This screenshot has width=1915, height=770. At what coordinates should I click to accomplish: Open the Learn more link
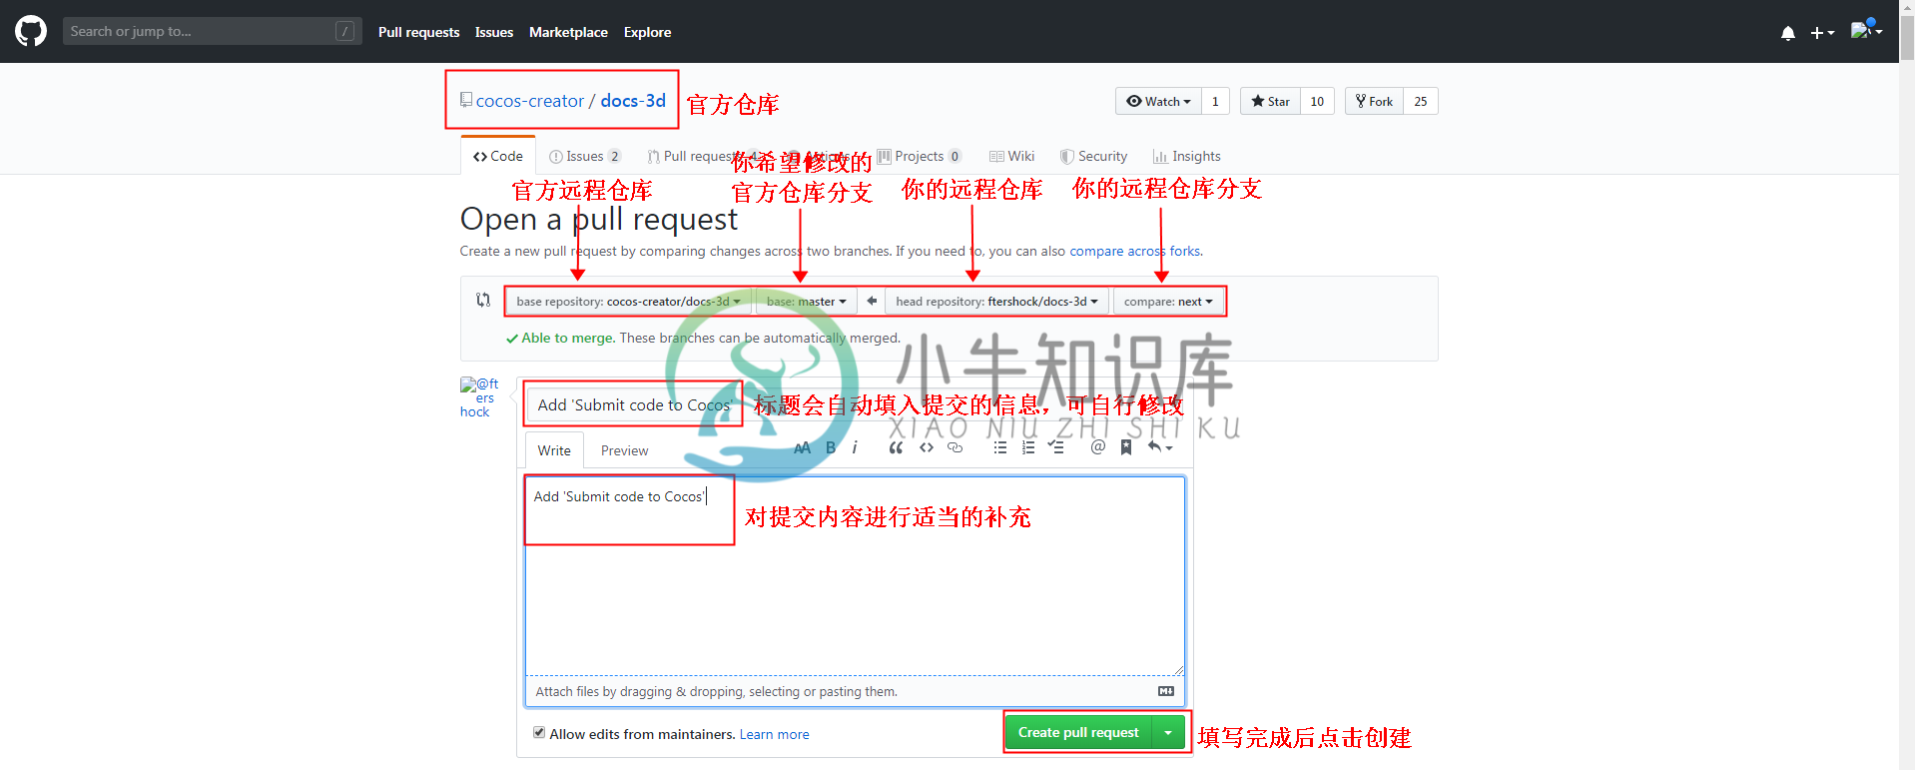click(x=774, y=734)
